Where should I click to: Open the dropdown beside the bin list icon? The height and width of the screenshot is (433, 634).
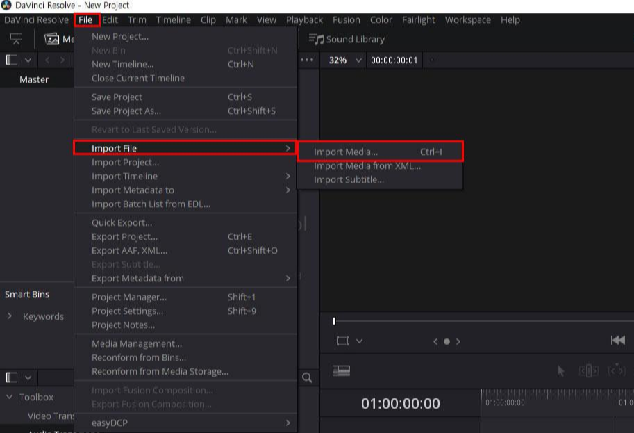(28, 60)
